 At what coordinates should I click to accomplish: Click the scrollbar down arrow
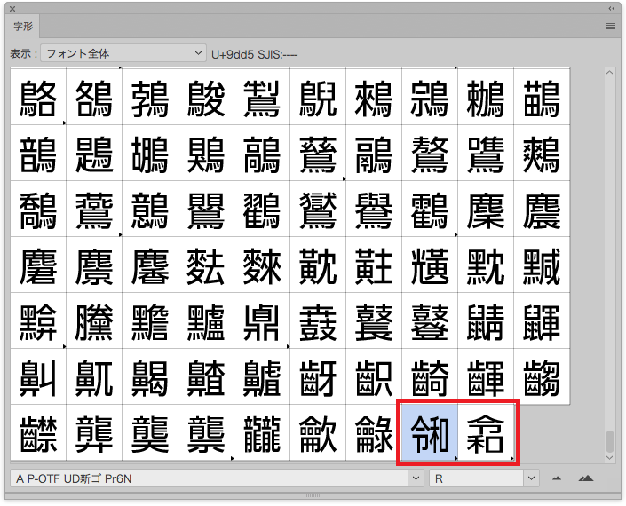coord(609,458)
